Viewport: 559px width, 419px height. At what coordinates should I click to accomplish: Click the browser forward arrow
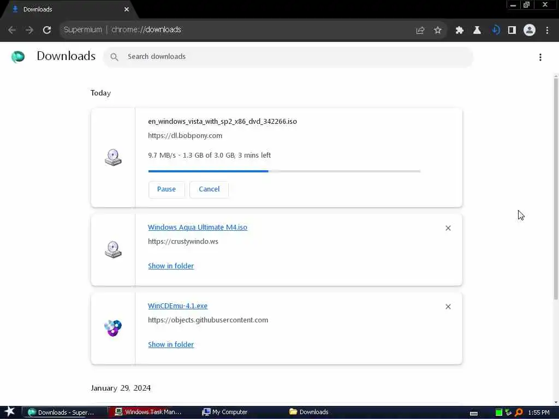coord(29,30)
